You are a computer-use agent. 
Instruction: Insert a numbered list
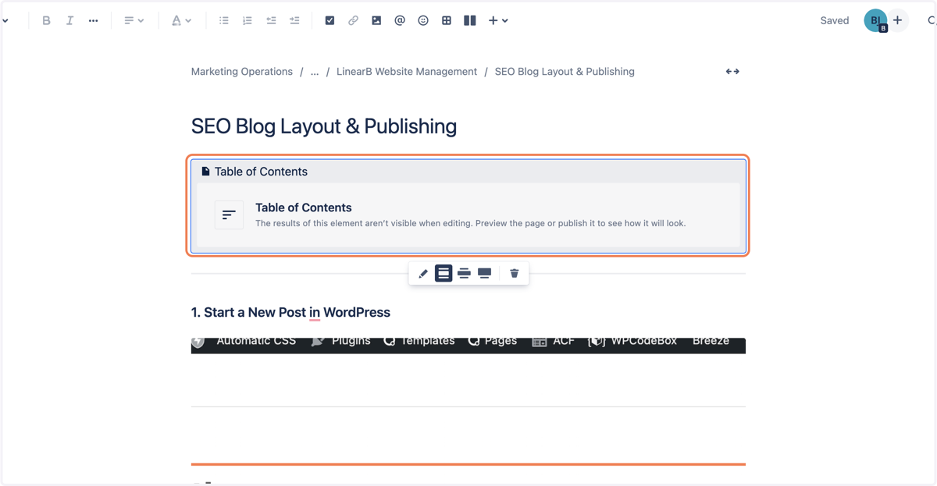(x=248, y=20)
